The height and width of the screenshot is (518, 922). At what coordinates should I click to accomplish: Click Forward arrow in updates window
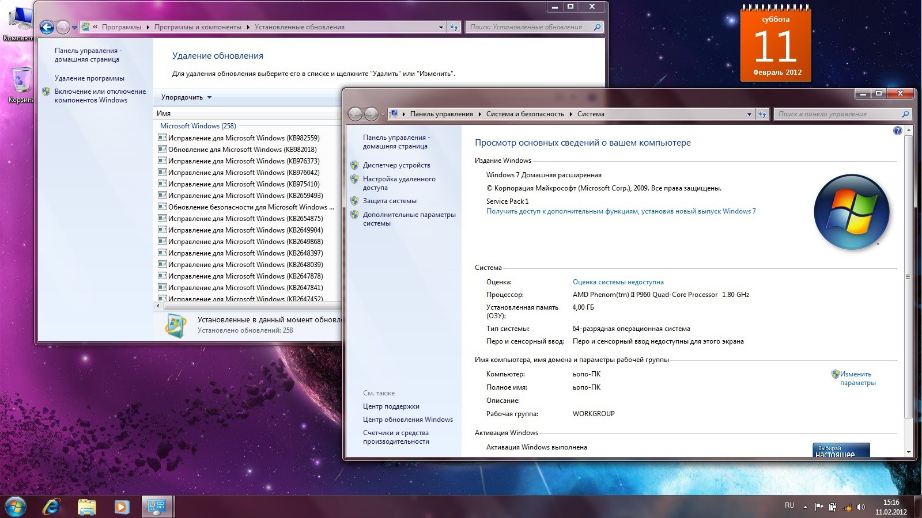(x=63, y=27)
